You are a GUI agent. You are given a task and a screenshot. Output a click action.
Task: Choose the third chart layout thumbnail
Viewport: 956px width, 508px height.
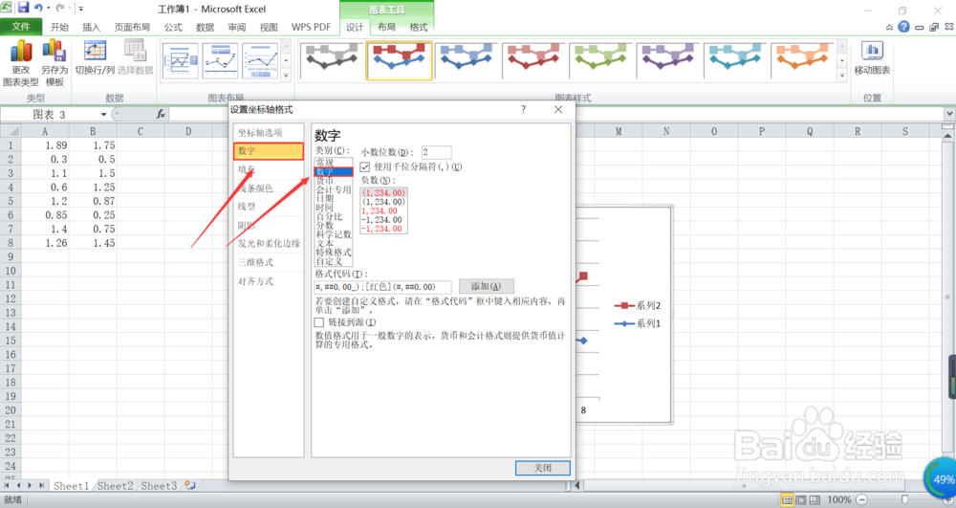pyautogui.click(x=260, y=60)
